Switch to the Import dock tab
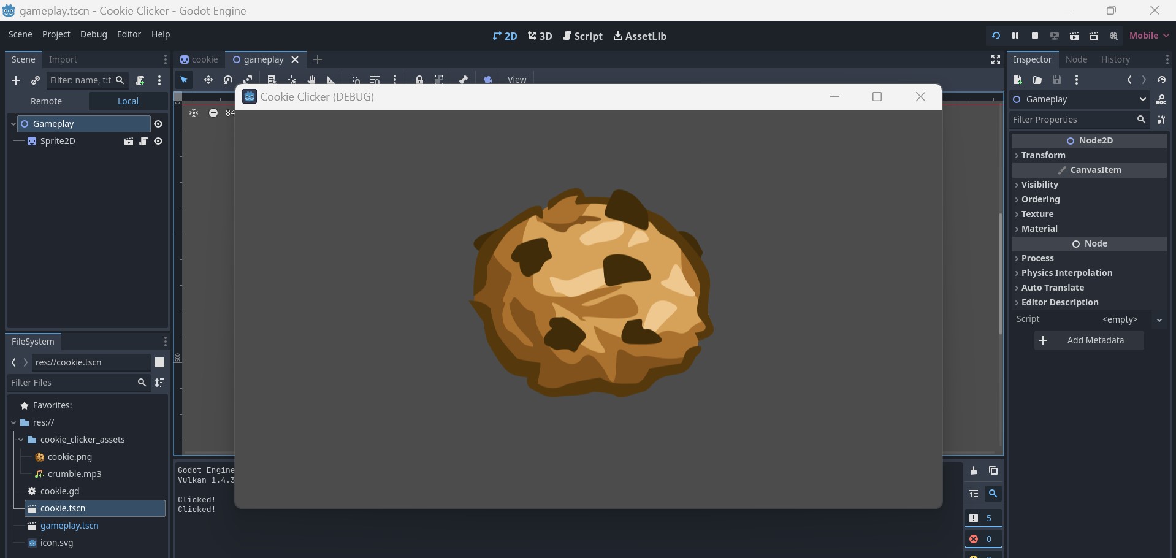The width and height of the screenshot is (1176, 558). point(63,59)
